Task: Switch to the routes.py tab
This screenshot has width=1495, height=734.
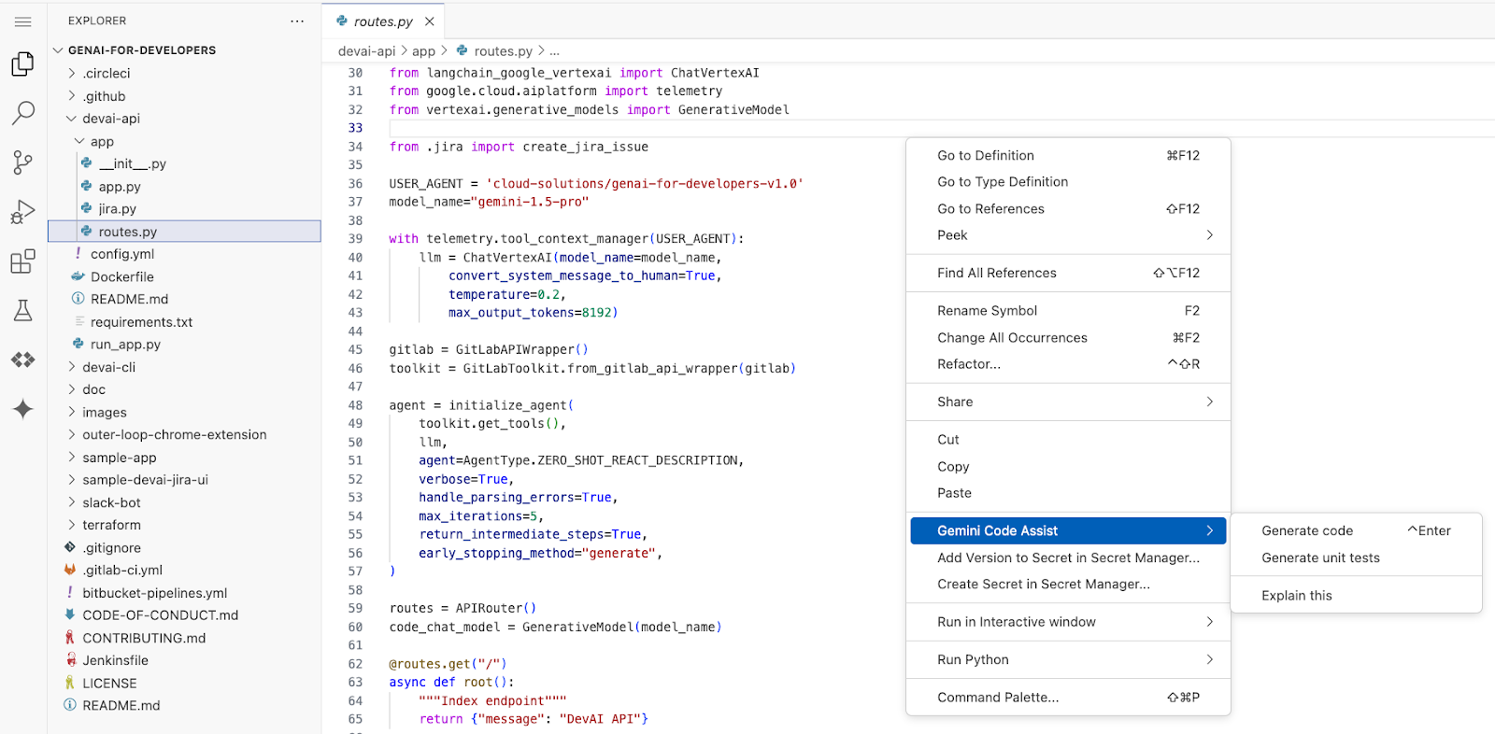Action: coord(383,21)
